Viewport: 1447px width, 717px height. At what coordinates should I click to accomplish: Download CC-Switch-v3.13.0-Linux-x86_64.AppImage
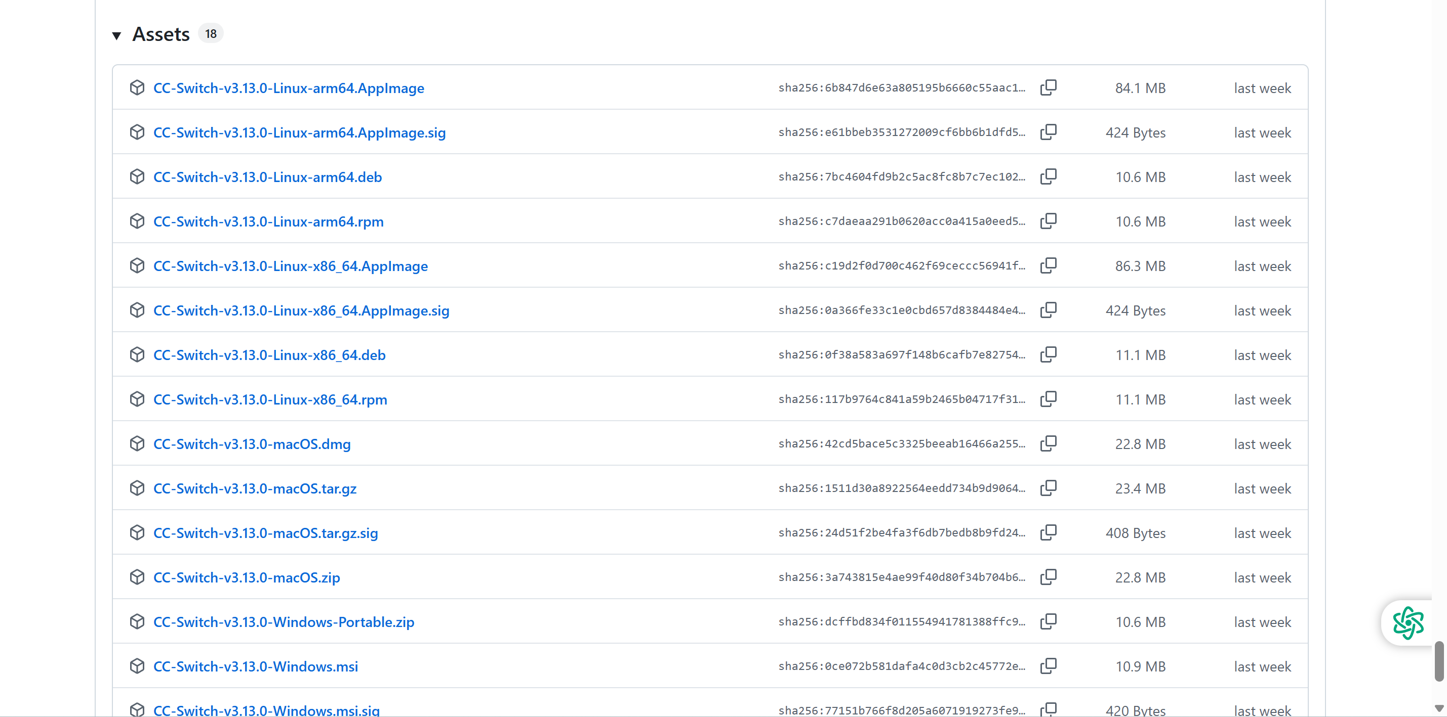click(x=291, y=266)
